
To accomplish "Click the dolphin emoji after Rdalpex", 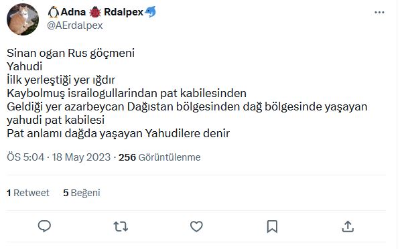I will 150,12.
